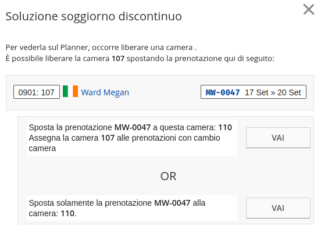The image size is (321, 229).
Task: Click the bold 107 in the description sentence
Action: 118,59
